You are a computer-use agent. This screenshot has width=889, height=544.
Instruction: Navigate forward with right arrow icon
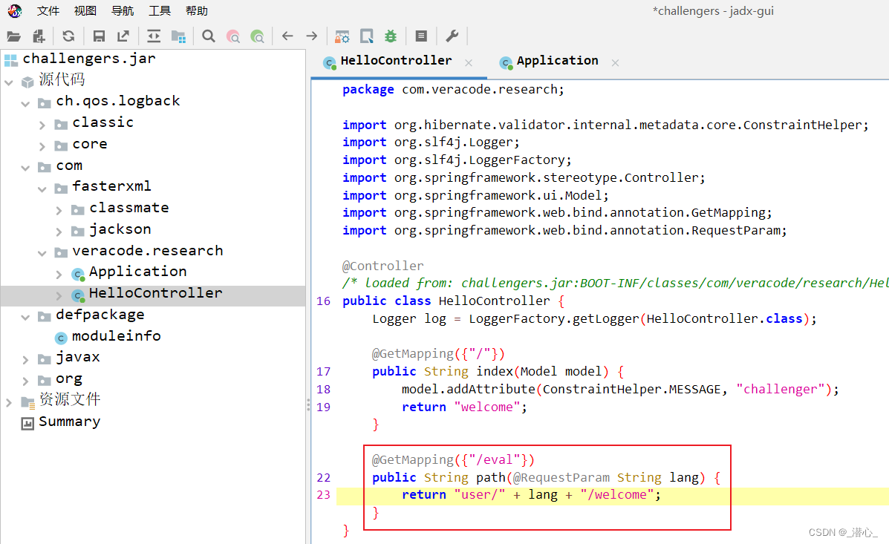[312, 36]
